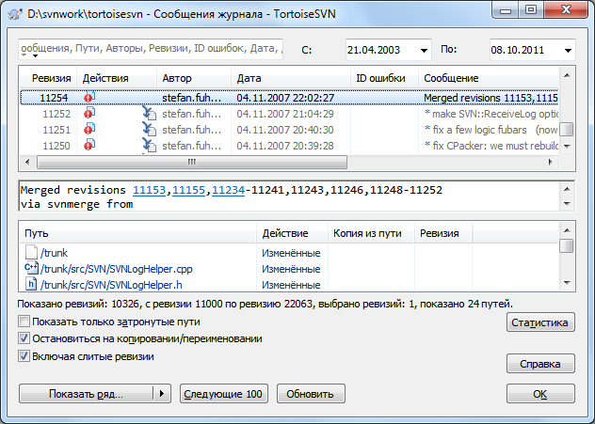Open 'Справка' help button

540,364
